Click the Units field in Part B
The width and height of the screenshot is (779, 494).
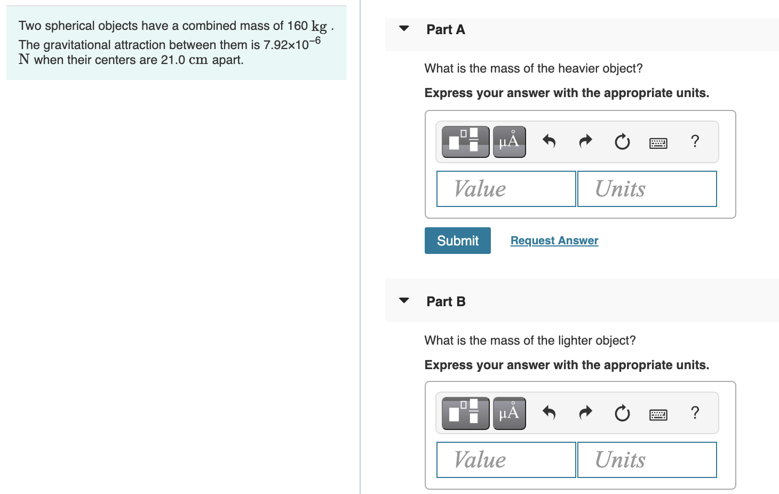(647, 459)
